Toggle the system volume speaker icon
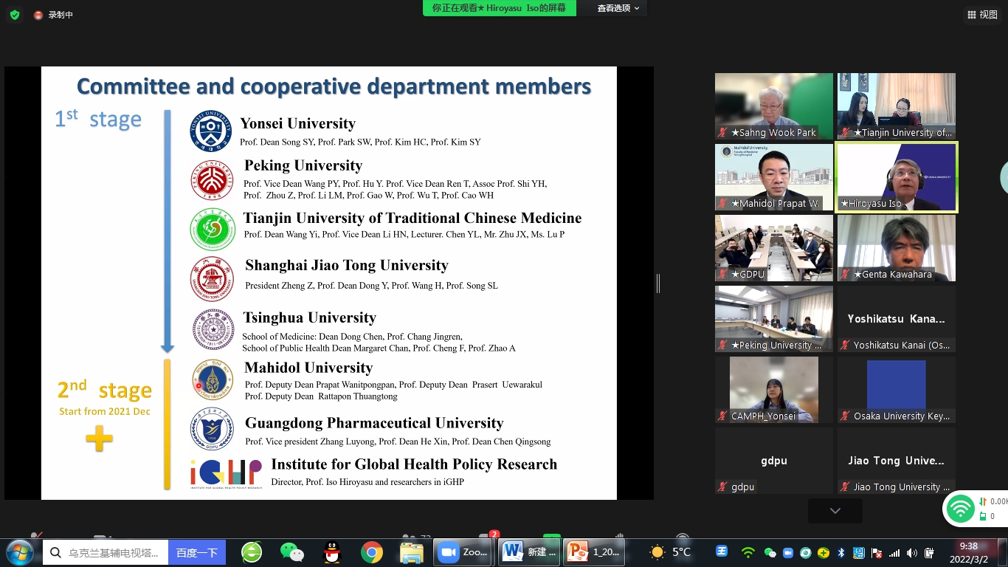1008x567 pixels. click(912, 553)
